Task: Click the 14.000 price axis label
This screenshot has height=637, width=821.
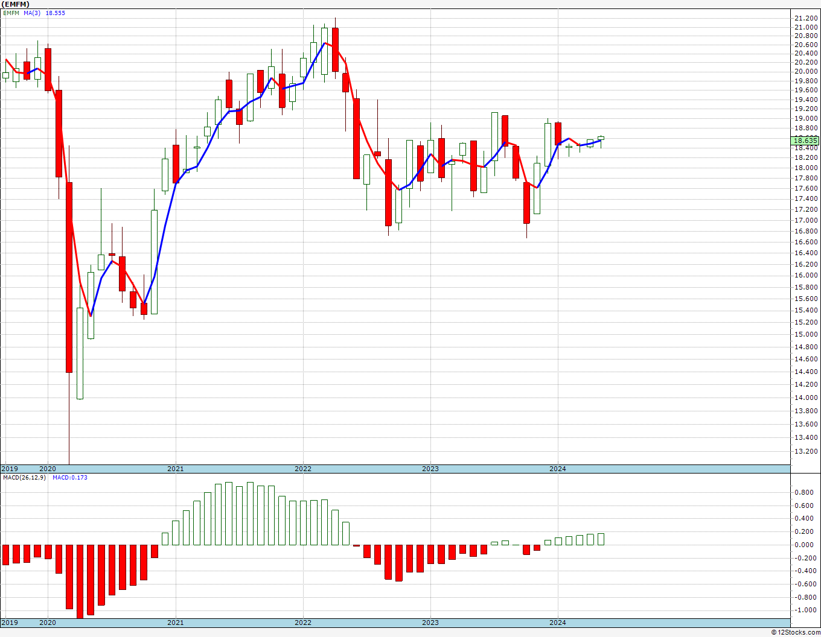Action: 807,398
